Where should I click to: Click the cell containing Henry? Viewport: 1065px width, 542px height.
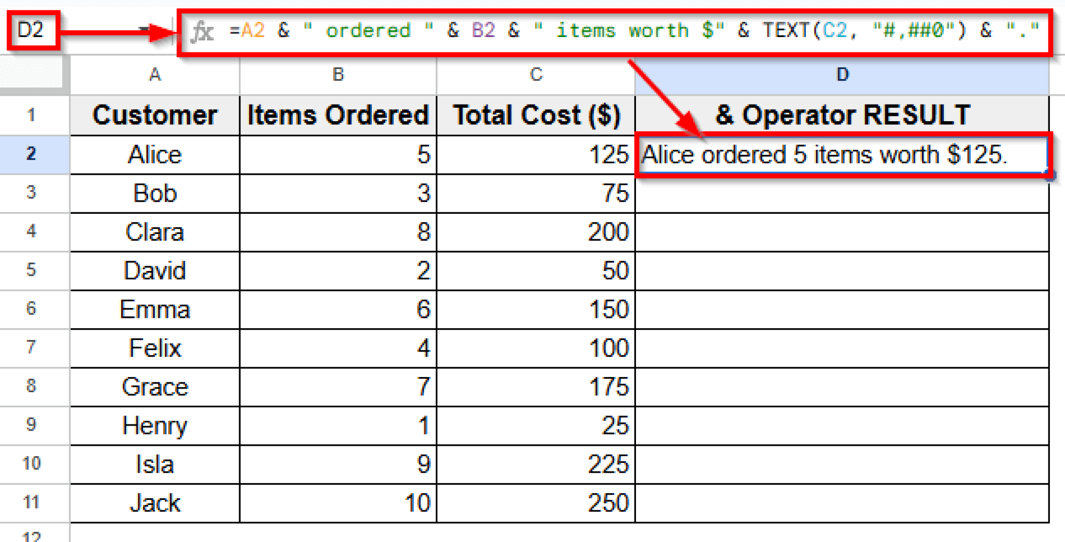tap(154, 425)
